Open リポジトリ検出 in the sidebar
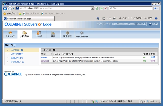Viewport: 163px width, 106px height. pyautogui.click(x=17, y=54)
